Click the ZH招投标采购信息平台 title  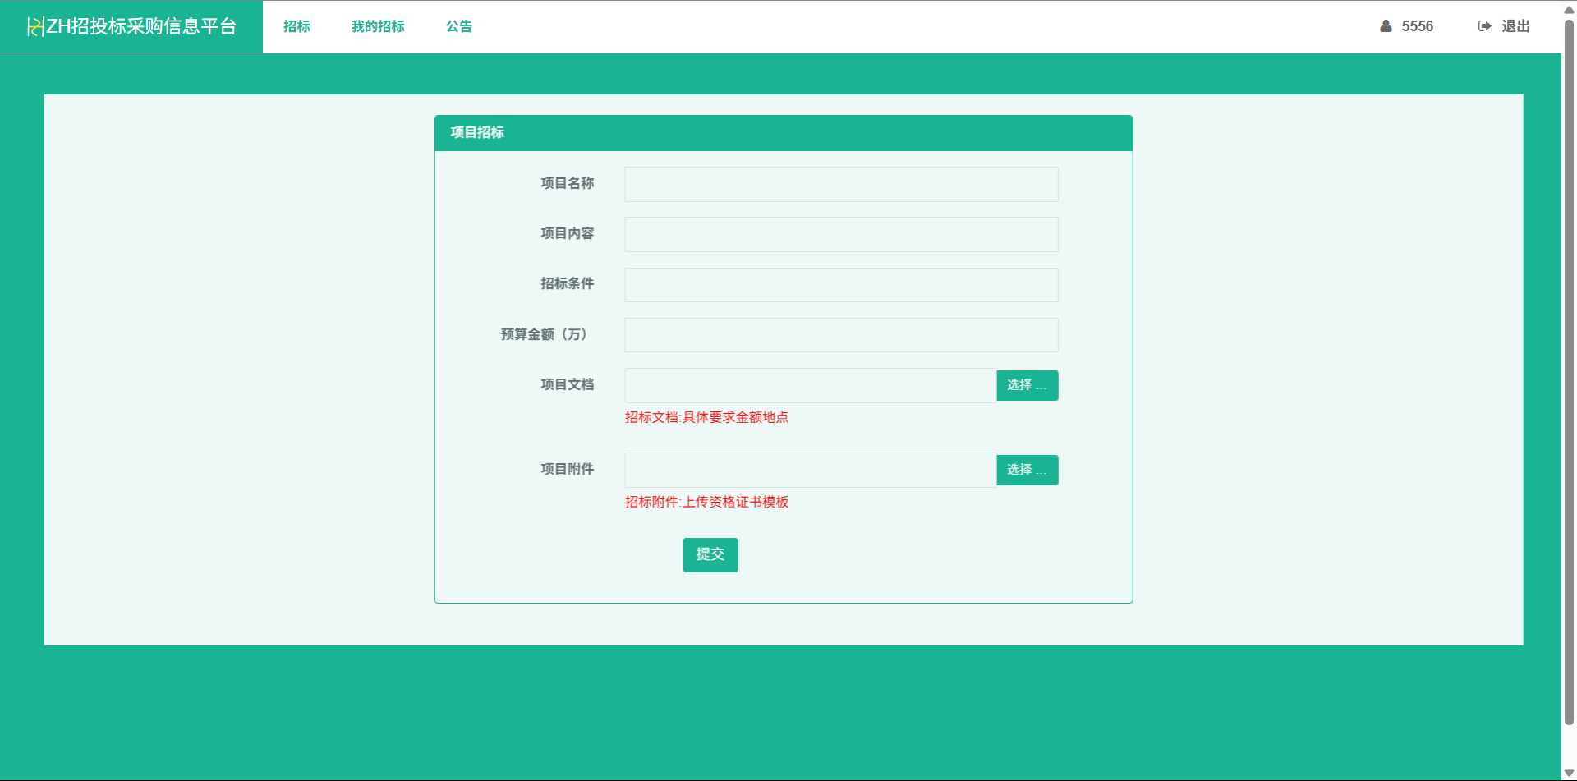tap(141, 26)
